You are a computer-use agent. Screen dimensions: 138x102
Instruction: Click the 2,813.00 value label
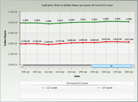[129, 39]
